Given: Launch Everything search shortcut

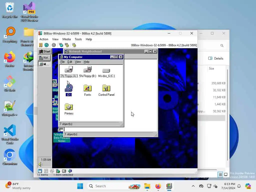Looking at the screenshot, I should (10, 34).
